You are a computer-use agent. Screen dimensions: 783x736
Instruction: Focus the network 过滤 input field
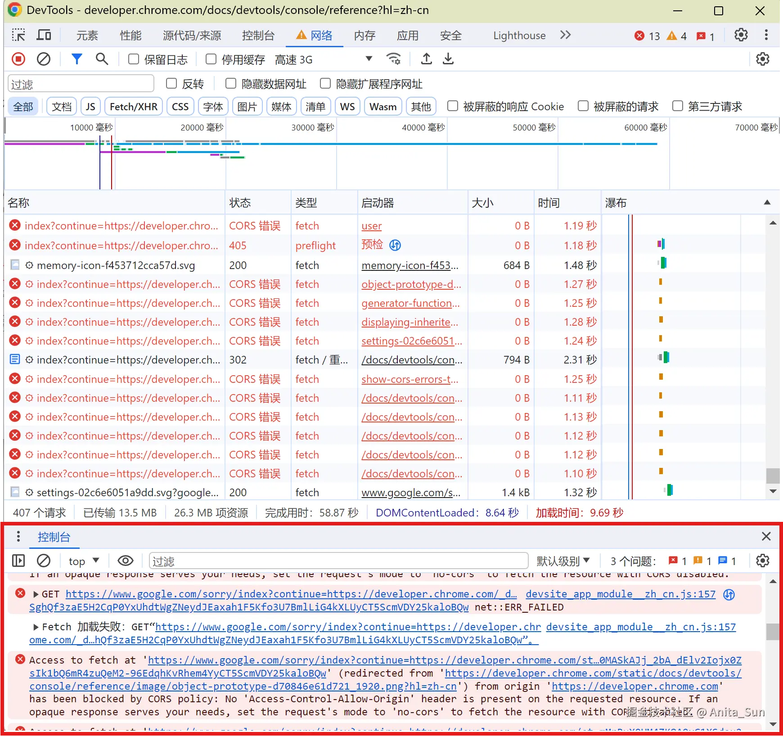[x=81, y=84]
